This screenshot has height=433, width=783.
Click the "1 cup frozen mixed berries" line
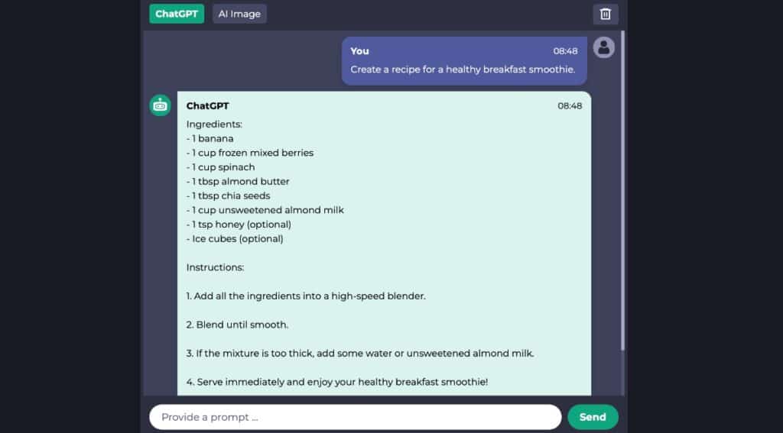(250, 153)
